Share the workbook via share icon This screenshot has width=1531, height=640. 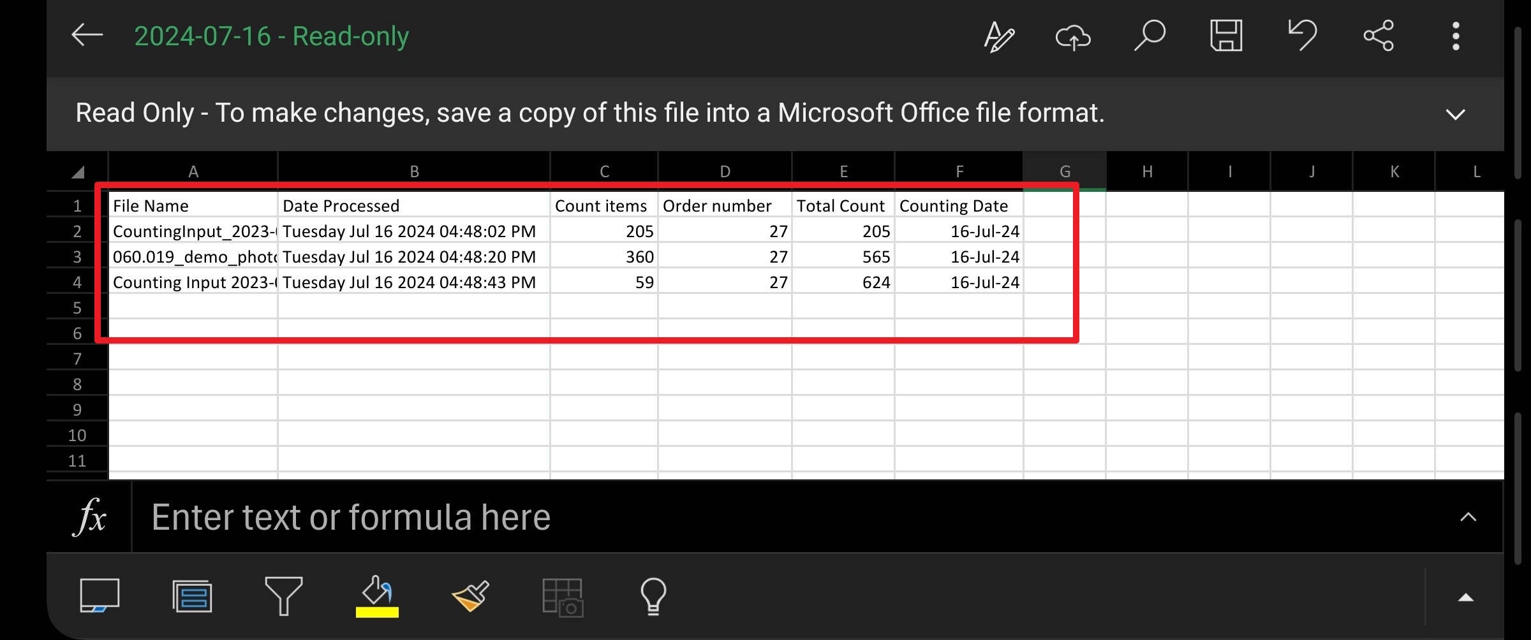tap(1379, 36)
